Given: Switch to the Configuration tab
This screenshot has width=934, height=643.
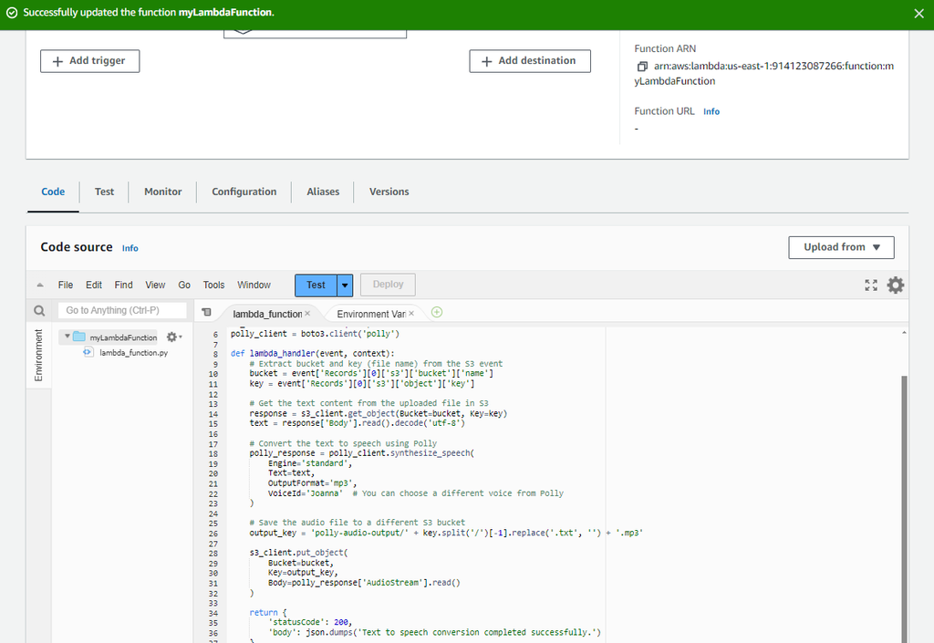Looking at the screenshot, I should coord(244,192).
